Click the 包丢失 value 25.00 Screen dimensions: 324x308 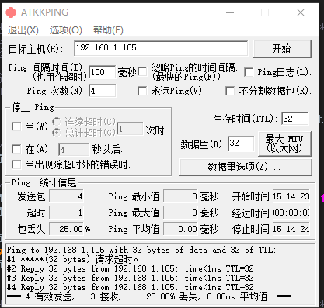point(67,229)
